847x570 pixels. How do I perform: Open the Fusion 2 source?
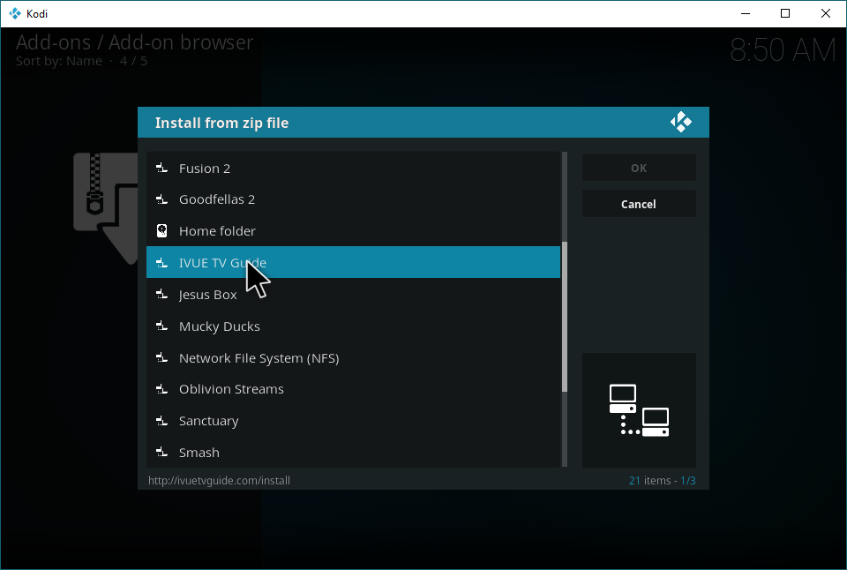[353, 168]
